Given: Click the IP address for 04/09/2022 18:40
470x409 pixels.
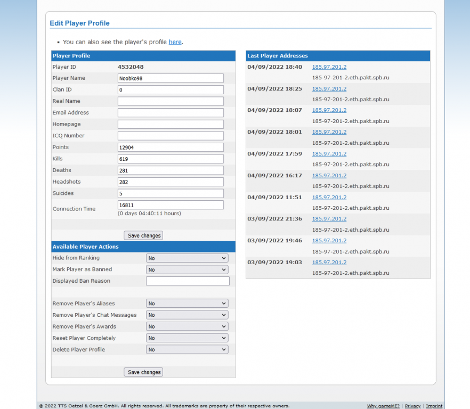Looking at the screenshot, I should pyautogui.click(x=329, y=67).
